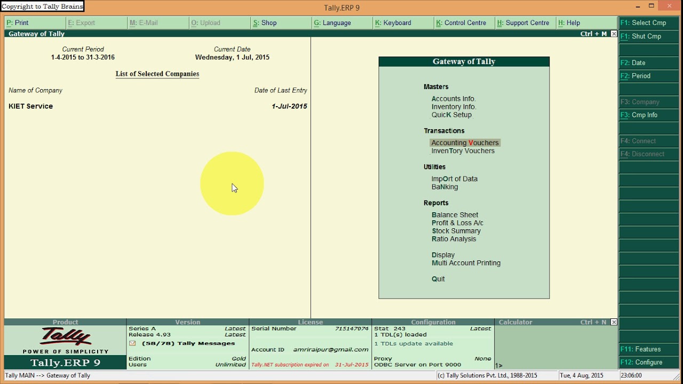Select InvenTory Vouchers entry
Screen dimensions: 683x384
(x=463, y=151)
